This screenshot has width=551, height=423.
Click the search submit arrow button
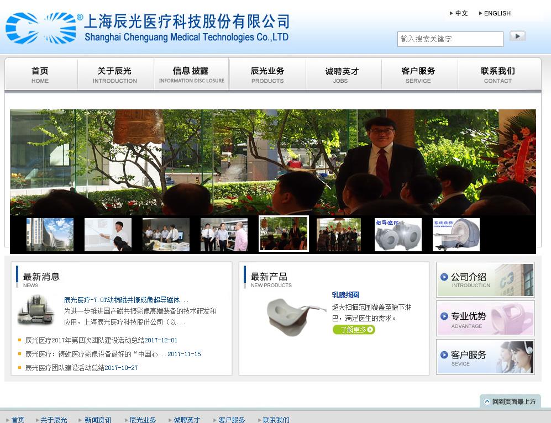[x=517, y=36]
